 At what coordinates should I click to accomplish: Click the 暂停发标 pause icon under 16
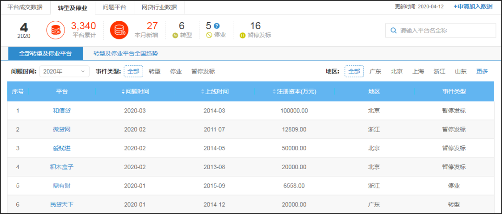pos(242,35)
